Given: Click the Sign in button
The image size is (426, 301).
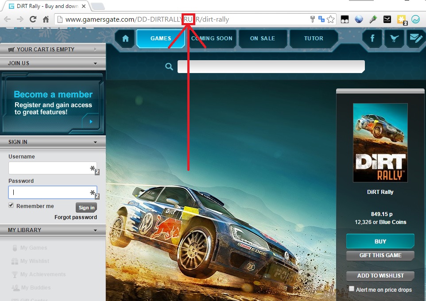Looking at the screenshot, I should 86,208.
